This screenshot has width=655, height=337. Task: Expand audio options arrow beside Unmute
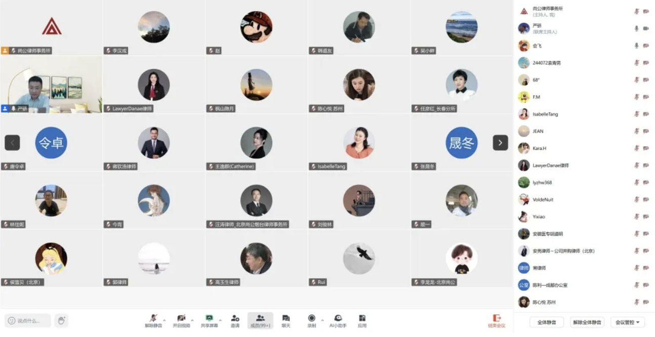tap(164, 320)
